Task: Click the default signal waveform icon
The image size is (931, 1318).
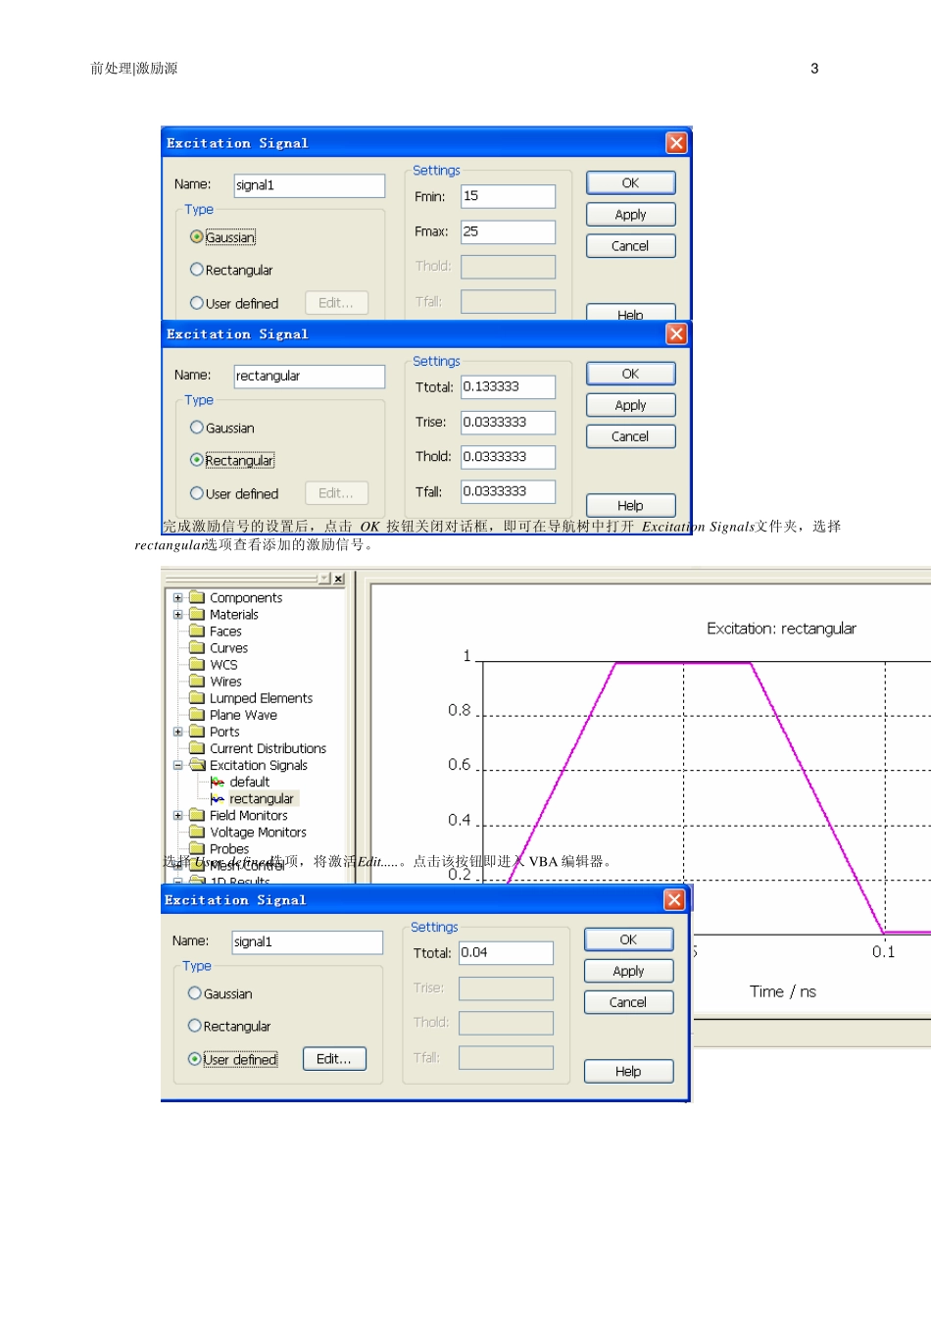Action: point(218,782)
